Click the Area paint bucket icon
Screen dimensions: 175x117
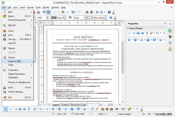click(70, 18)
